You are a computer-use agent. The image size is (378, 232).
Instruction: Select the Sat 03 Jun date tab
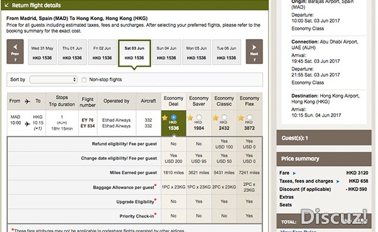(x=134, y=53)
